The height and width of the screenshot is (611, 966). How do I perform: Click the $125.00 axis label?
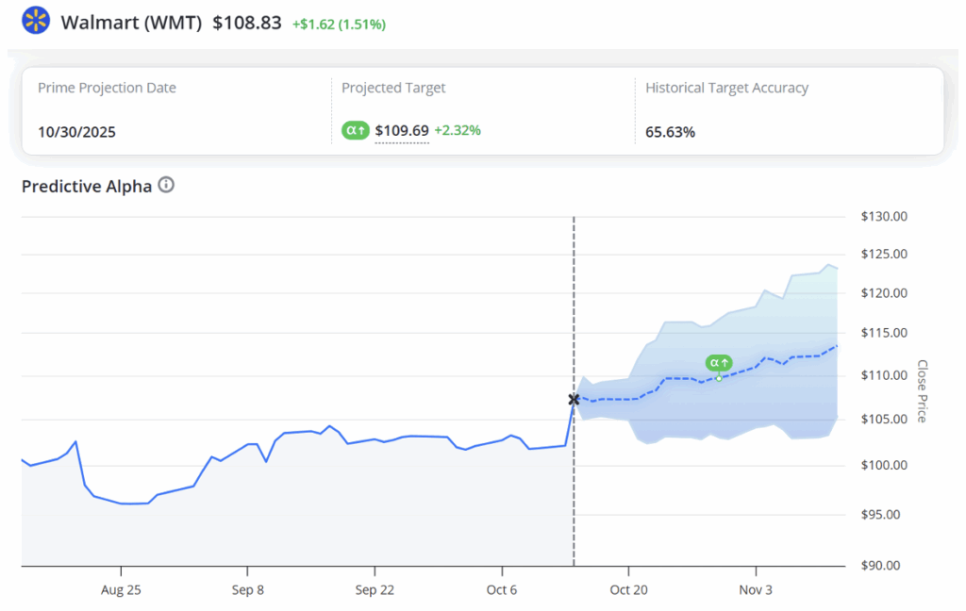(x=884, y=255)
